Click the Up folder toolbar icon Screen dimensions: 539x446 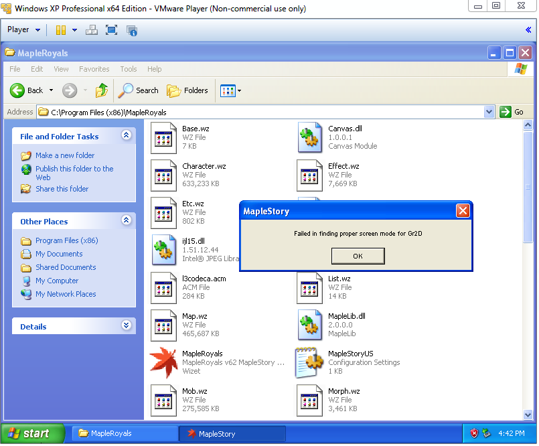102,90
